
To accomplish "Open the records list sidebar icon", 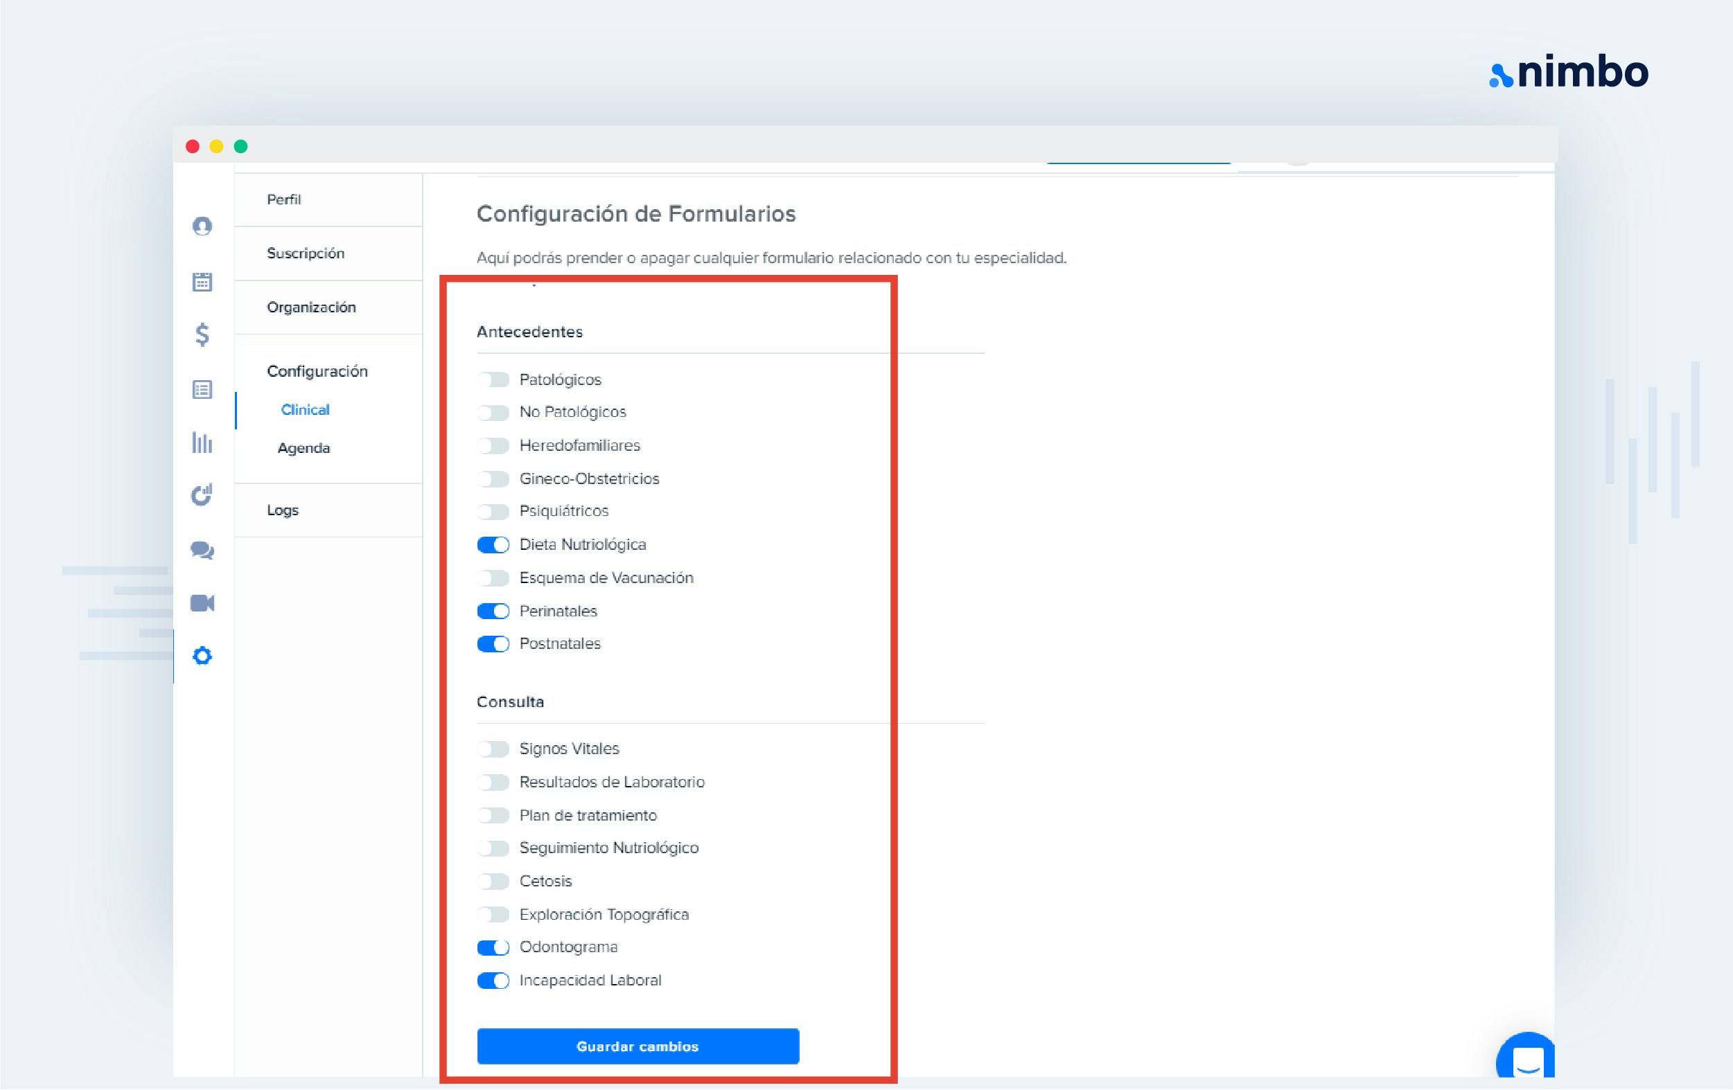I will click(x=202, y=390).
